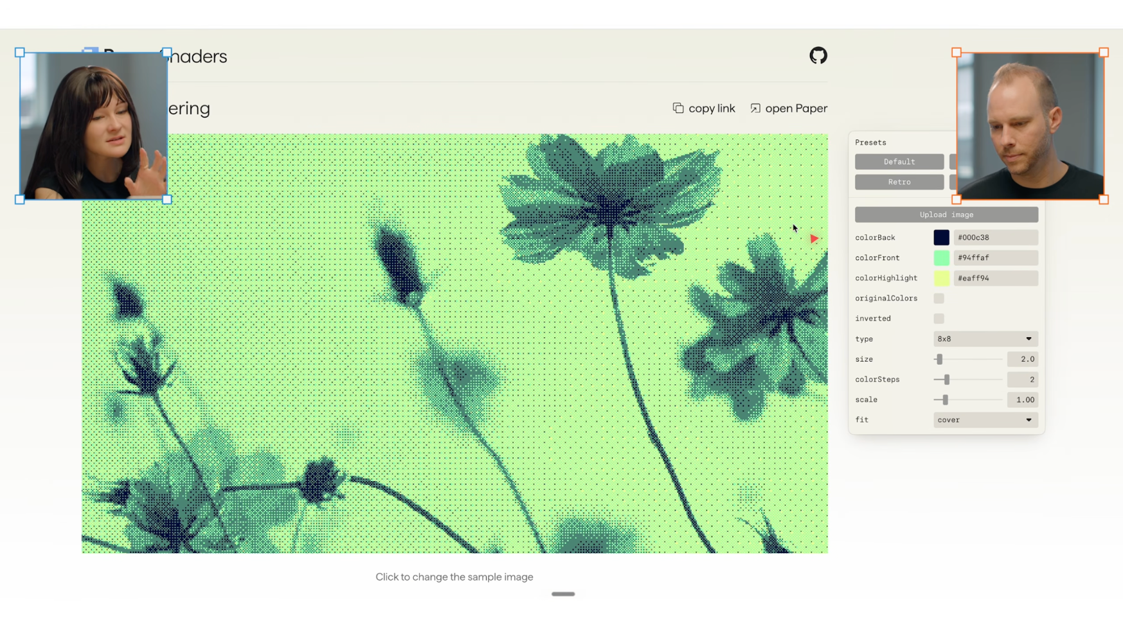Click the man's webcam video overlay
The image size is (1123, 623).
pos(1030,126)
